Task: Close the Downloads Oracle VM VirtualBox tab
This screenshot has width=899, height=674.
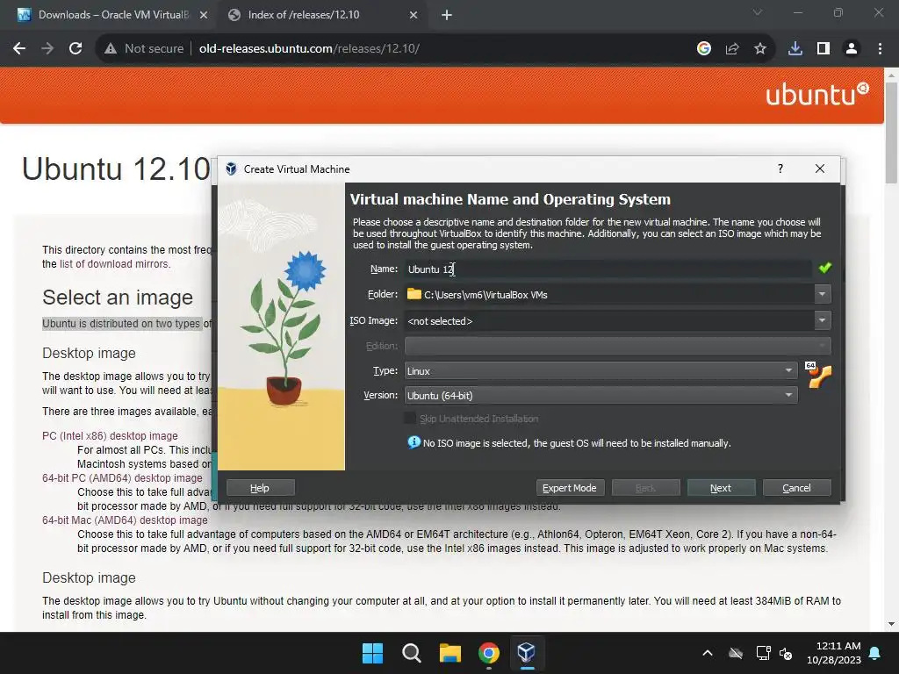Action: point(204,15)
